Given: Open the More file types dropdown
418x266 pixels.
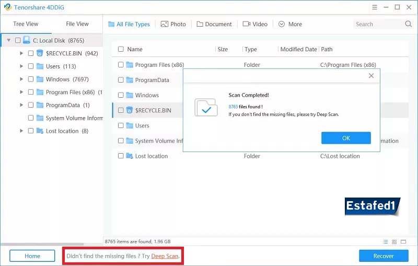Looking at the screenshot, I should tap(290, 24).
